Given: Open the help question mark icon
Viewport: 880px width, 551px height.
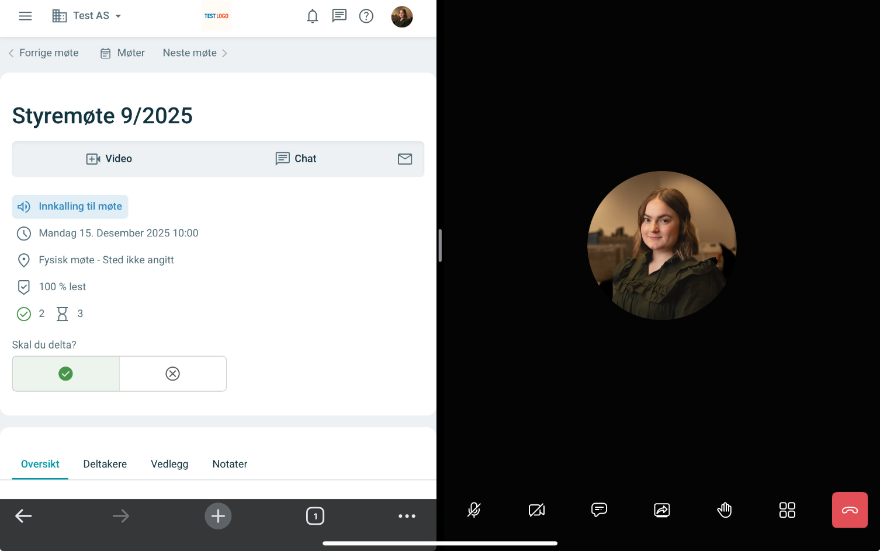Looking at the screenshot, I should click(366, 16).
